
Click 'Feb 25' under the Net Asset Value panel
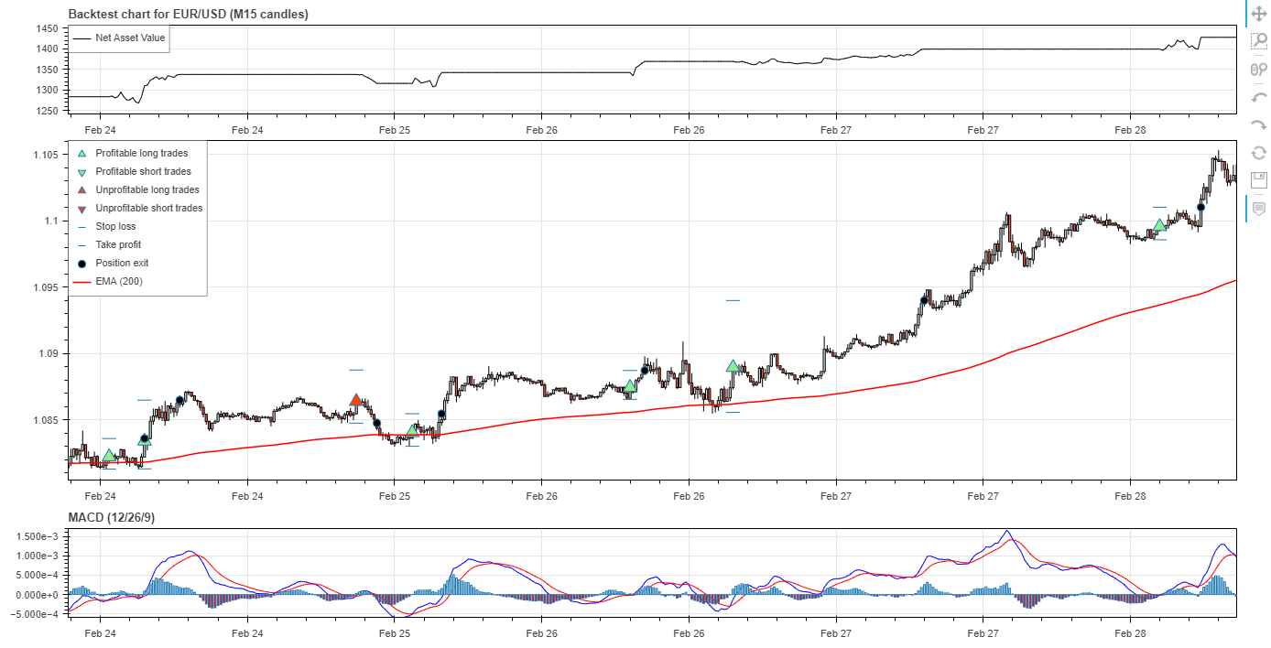click(394, 131)
